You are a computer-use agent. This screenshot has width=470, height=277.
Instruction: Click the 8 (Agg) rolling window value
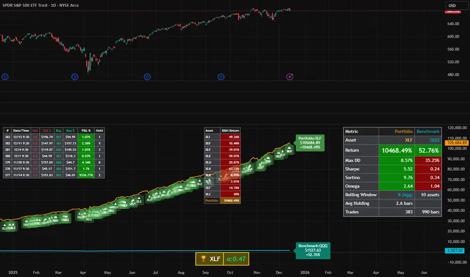tap(396, 195)
